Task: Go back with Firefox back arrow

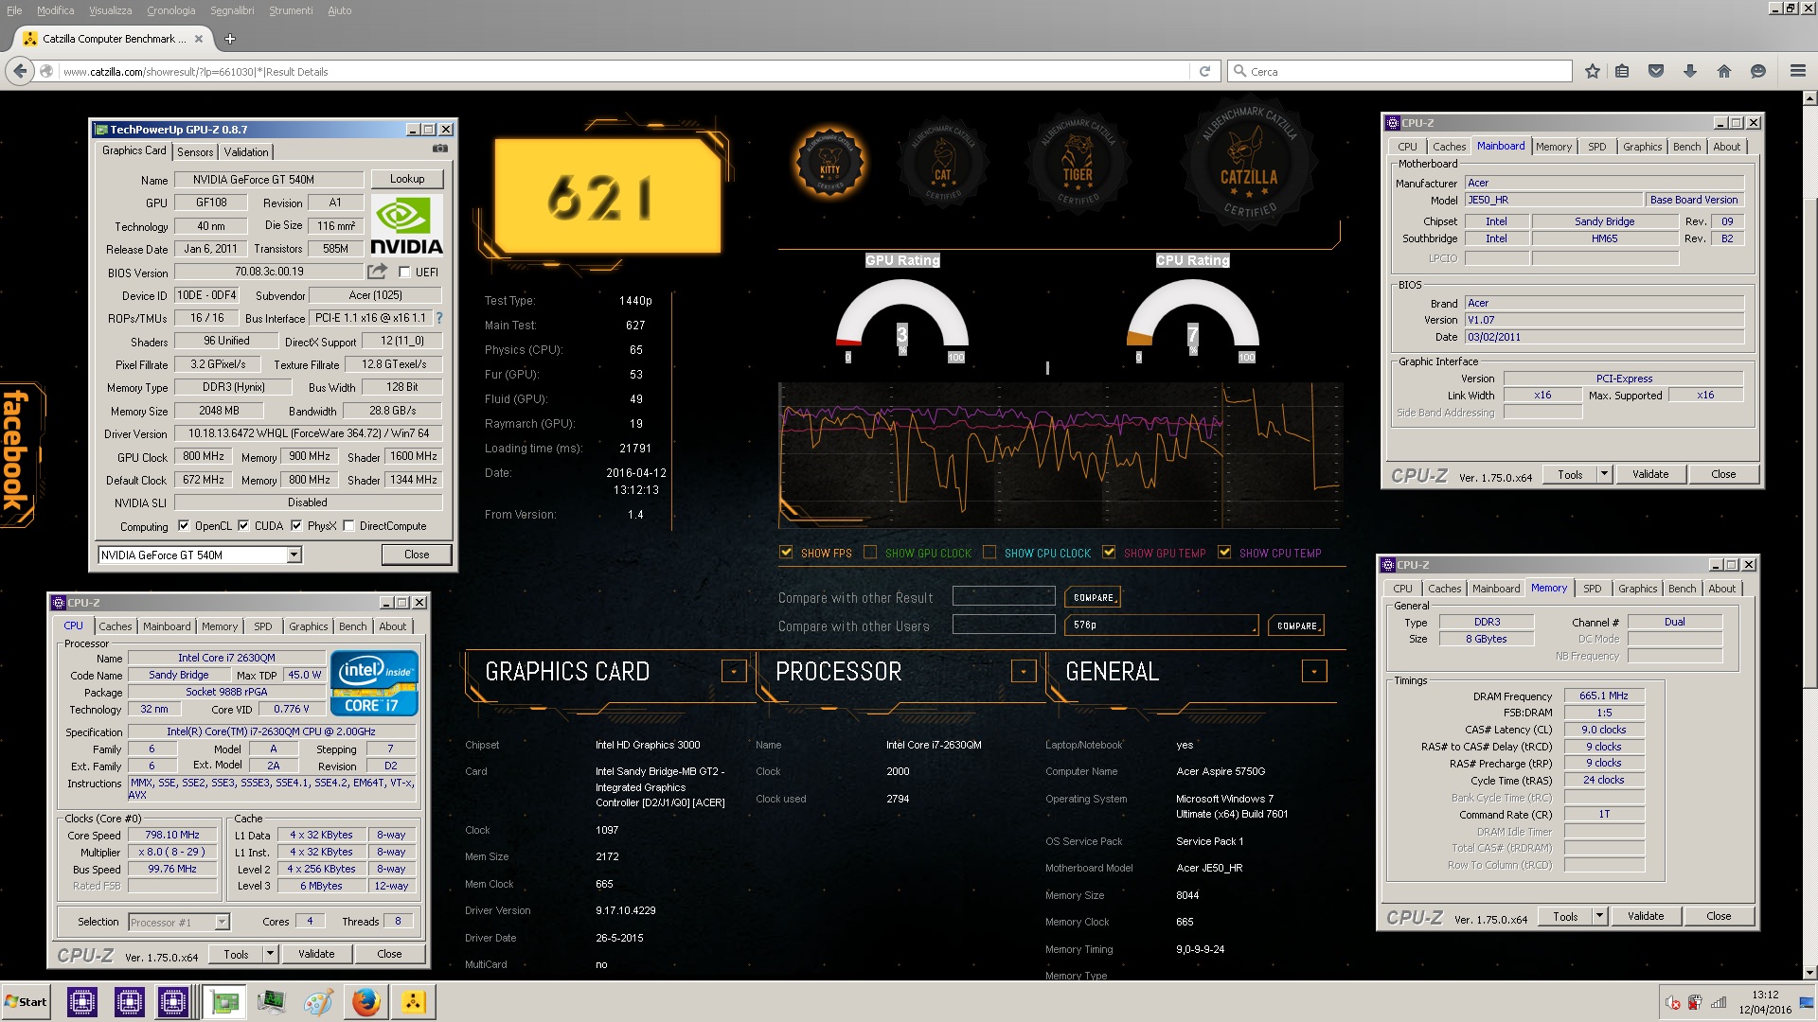Action: (19, 71)
